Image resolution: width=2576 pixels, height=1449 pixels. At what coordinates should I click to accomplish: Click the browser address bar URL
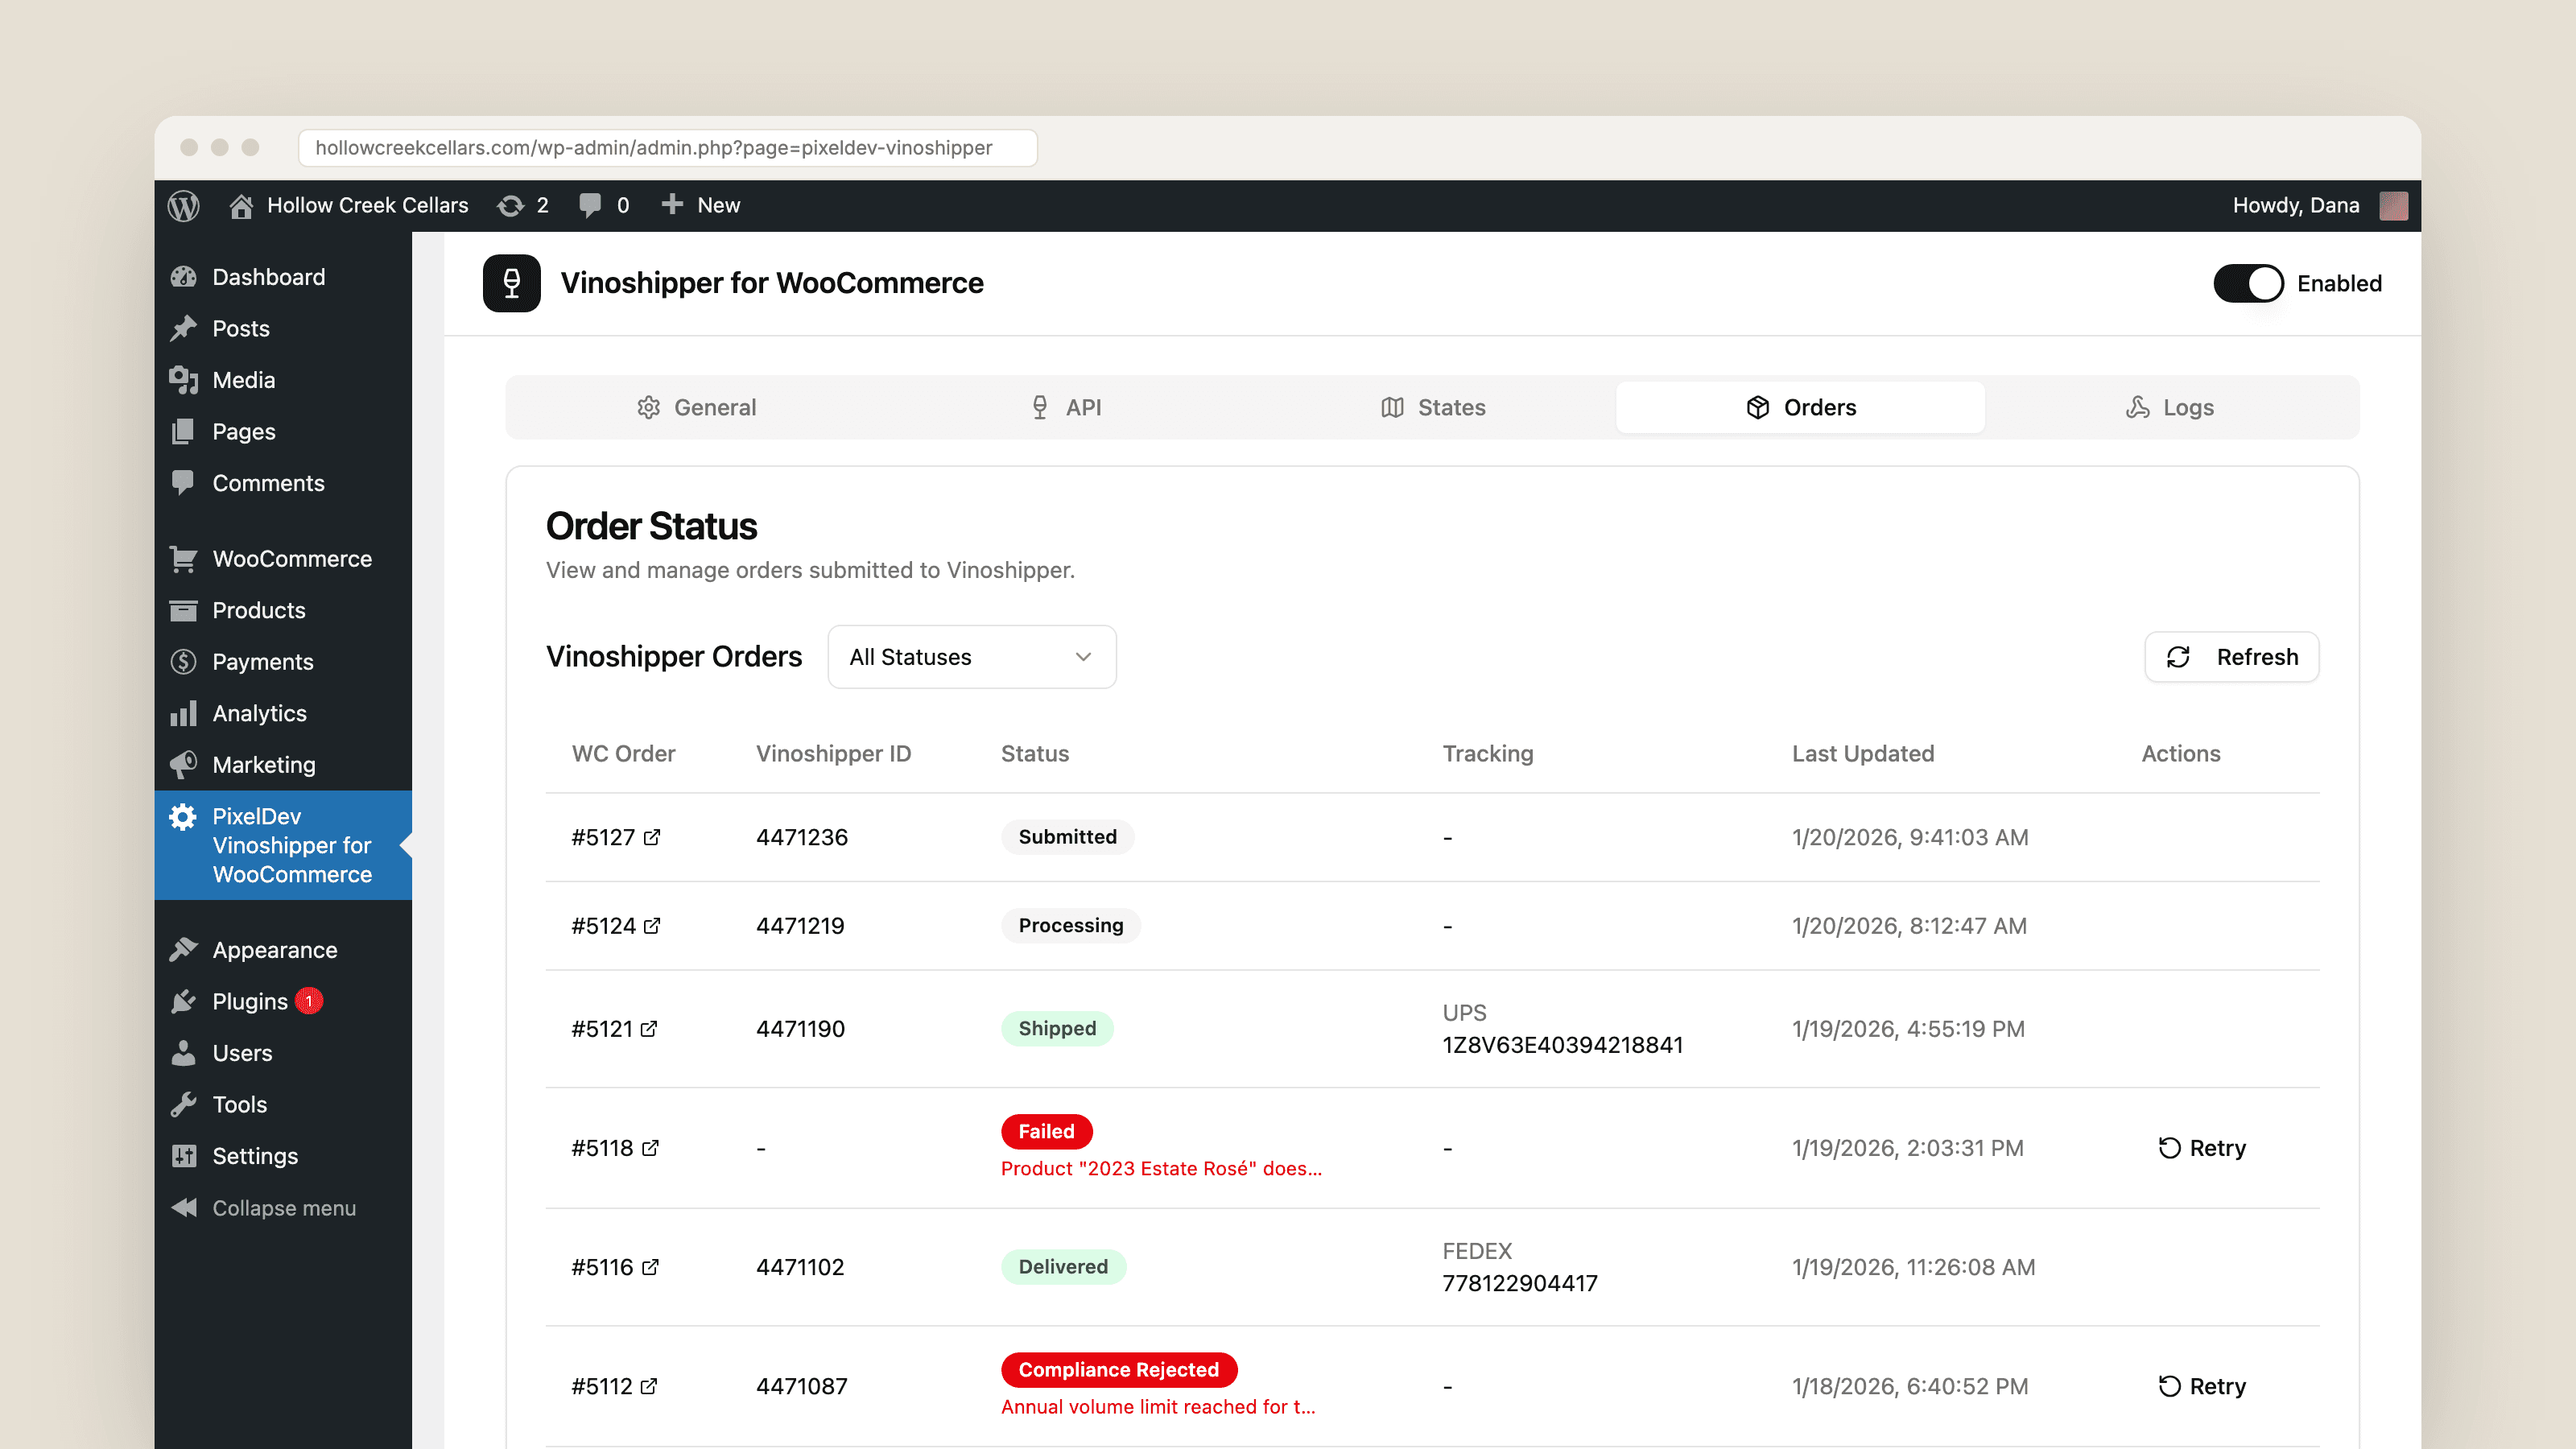[667, 148]
